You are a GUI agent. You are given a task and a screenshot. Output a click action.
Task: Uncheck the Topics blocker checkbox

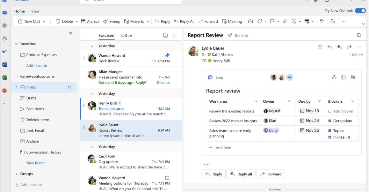click(330, 130)
